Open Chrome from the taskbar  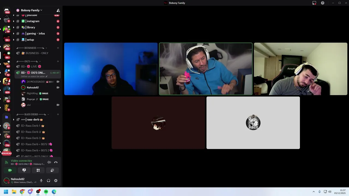point(22,192)
